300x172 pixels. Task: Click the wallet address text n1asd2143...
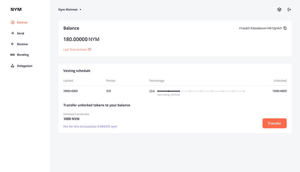click(x=260, y=28)
